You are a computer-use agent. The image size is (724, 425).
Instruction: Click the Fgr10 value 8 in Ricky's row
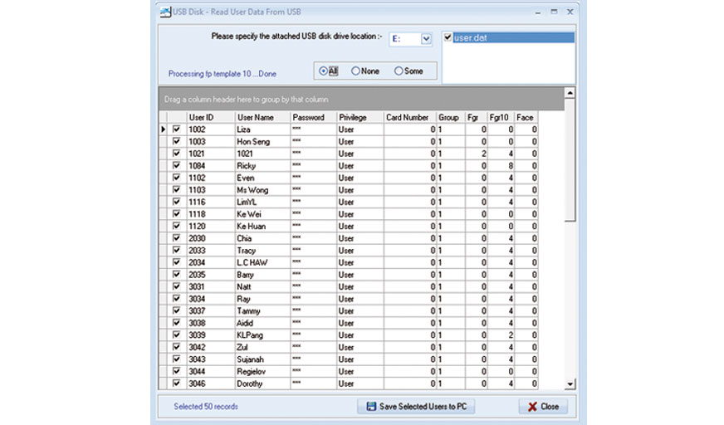coord(501,166)
